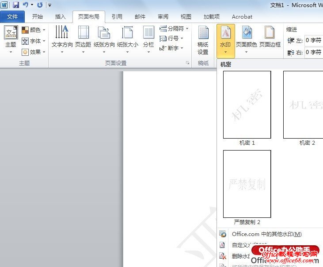Click the 水印 (Watermark) button
The image size is (323, 267).
(225, 41)
